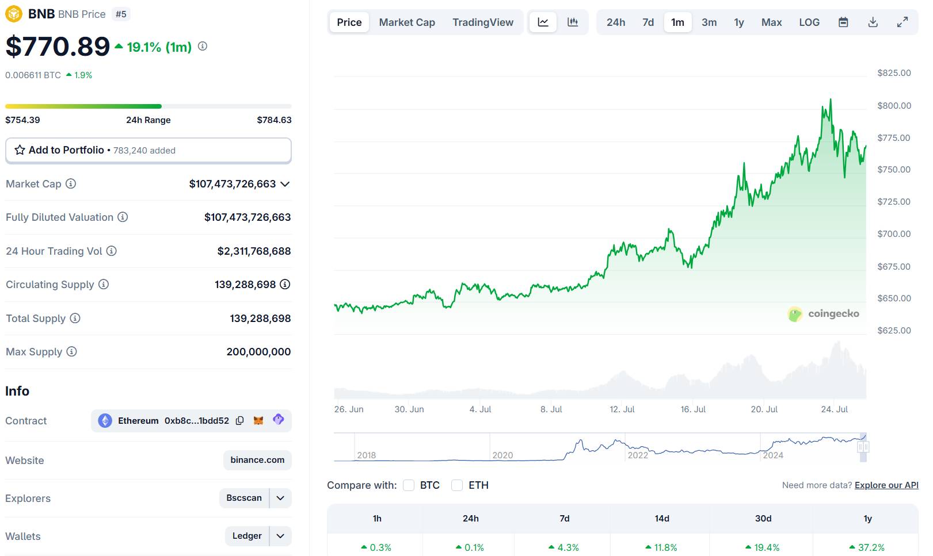Viewport: 933px width, 556px height.
Task: Click the 24h Range price progress bar
Action: point(148,106)
